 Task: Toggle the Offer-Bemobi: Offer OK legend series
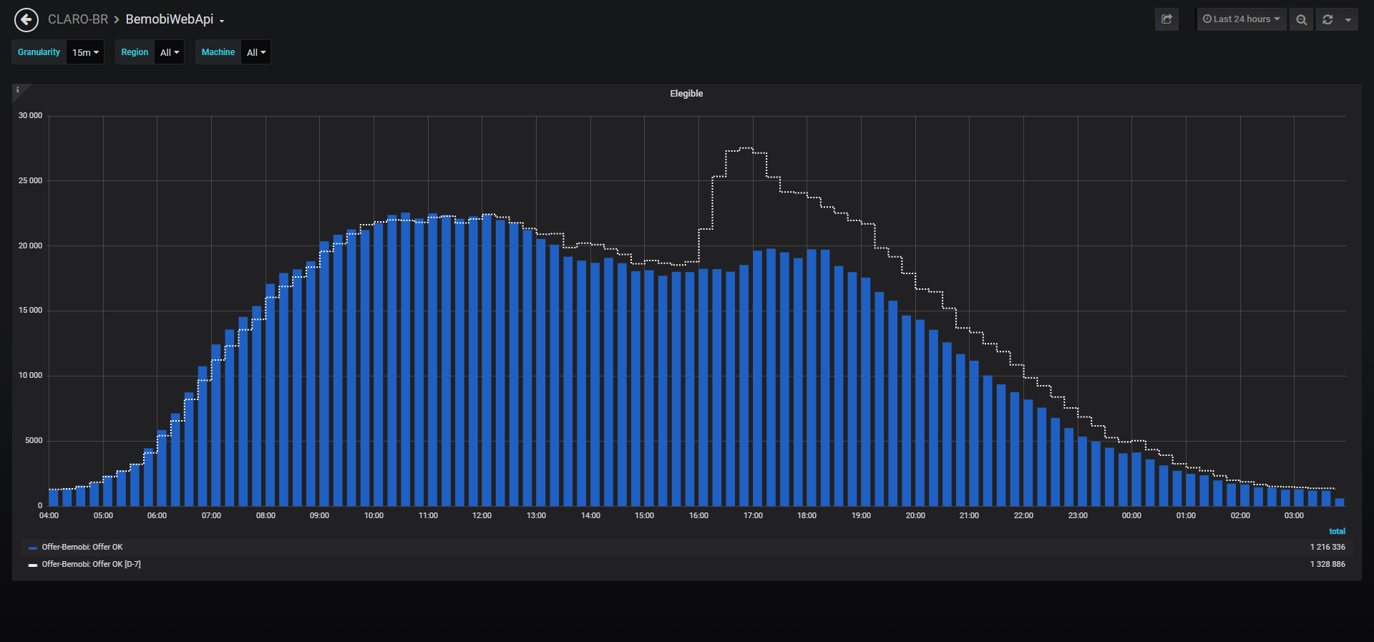(x=82, y=547)
